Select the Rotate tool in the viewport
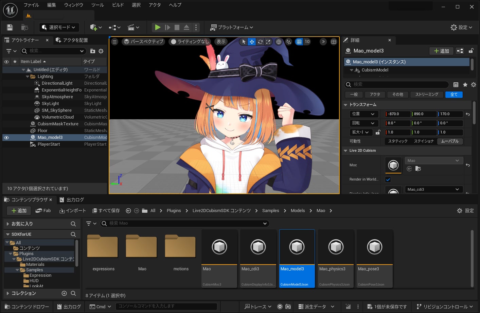The height and width of the screenshot is (313, 480). tap(260, 42)
